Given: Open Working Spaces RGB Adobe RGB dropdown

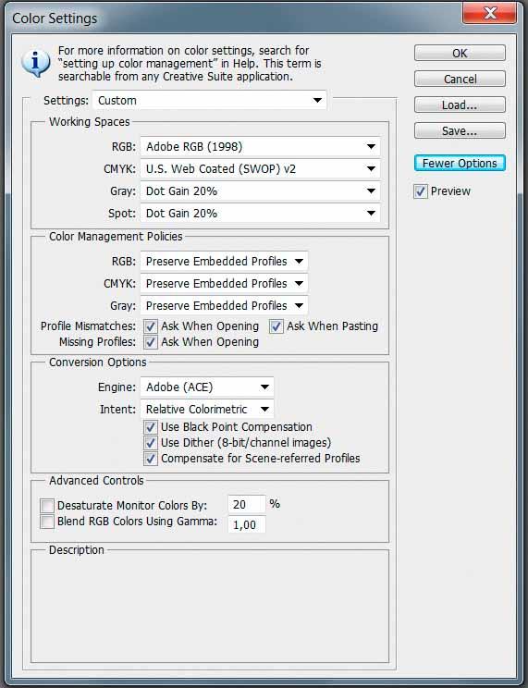Looking at the screenshot, I should 260,146.
